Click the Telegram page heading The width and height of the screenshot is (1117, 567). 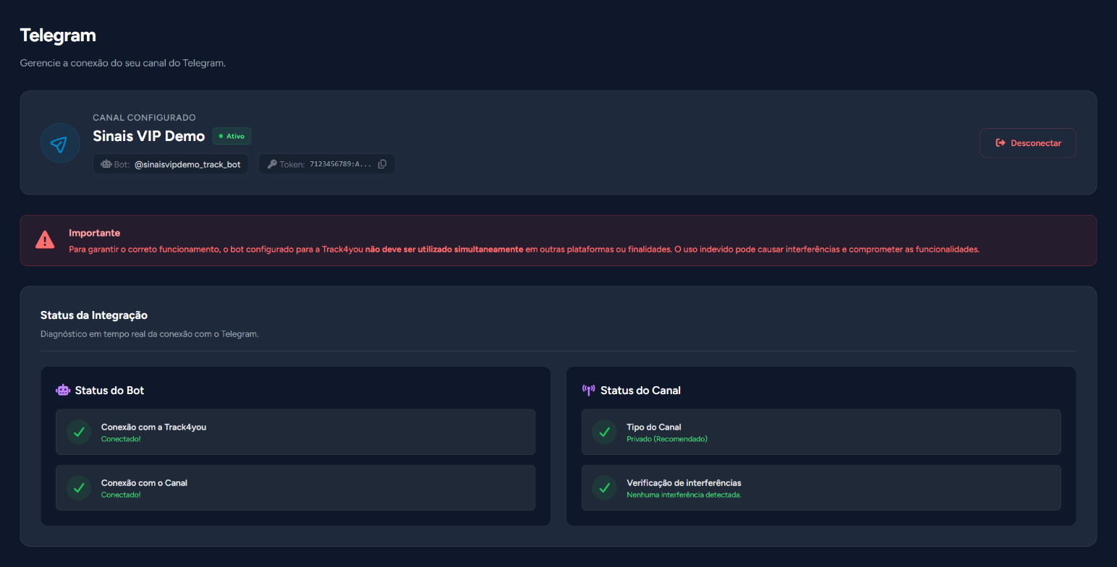pos(58,35)
